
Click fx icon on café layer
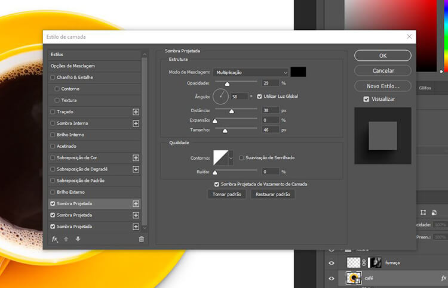pyautogui.click(x=444, y=278)
